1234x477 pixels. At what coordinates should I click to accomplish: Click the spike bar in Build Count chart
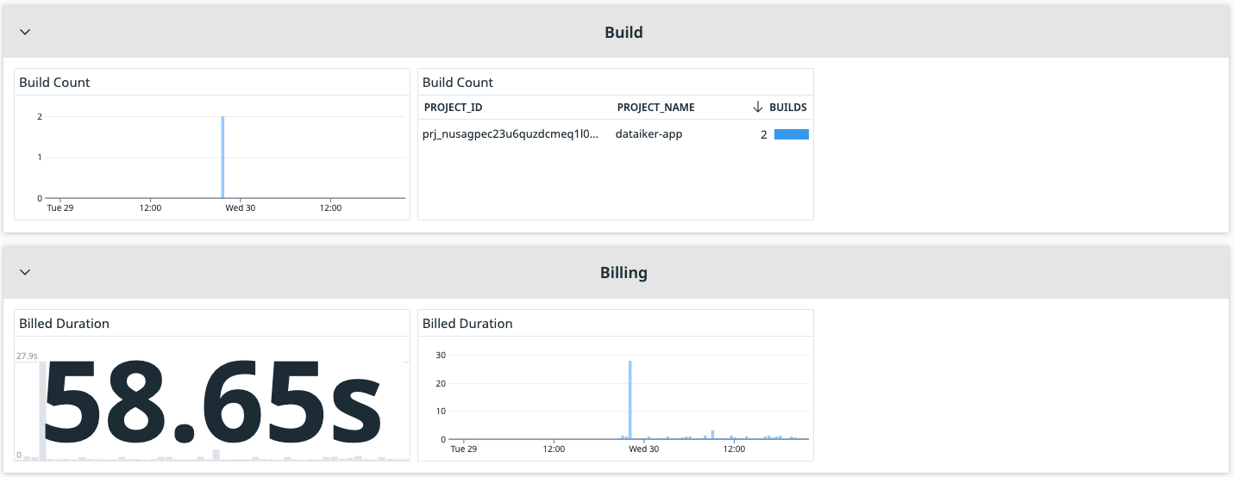pos(222,158)
